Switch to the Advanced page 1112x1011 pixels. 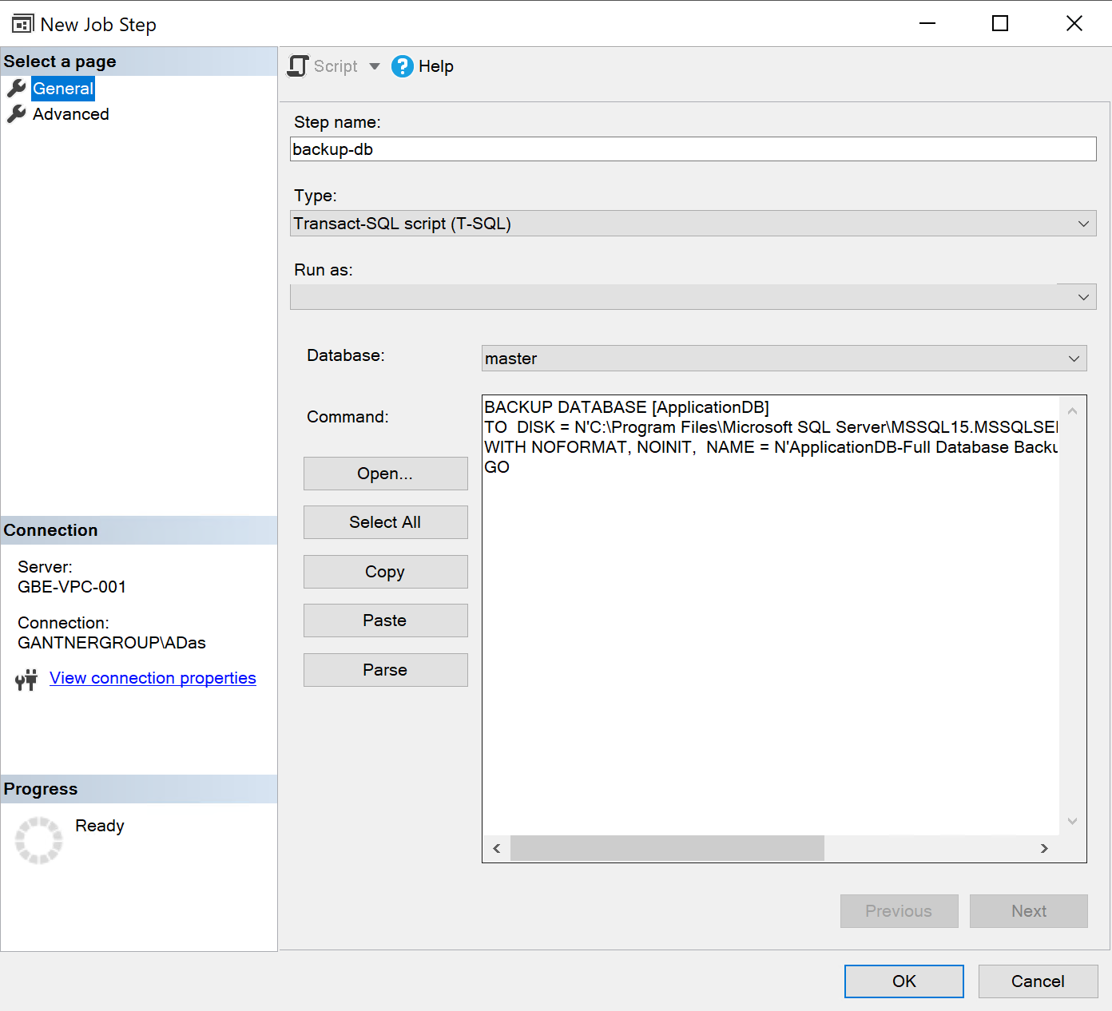(x=70, y=114)
